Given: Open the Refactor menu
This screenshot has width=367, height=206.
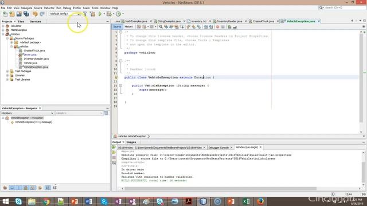Looking at the screenshot, I should pyautogui.click(x=49, y=8).
